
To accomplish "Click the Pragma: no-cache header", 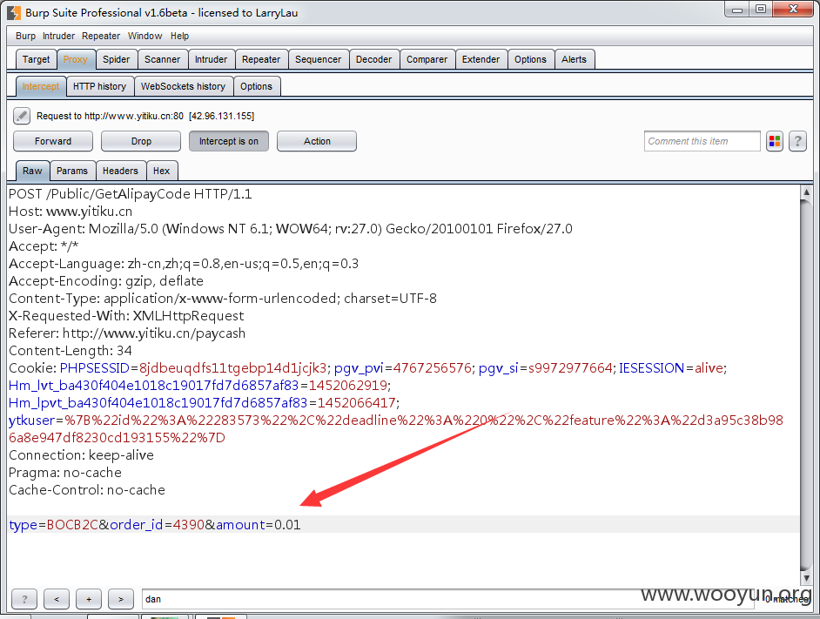I will (65, 473).
